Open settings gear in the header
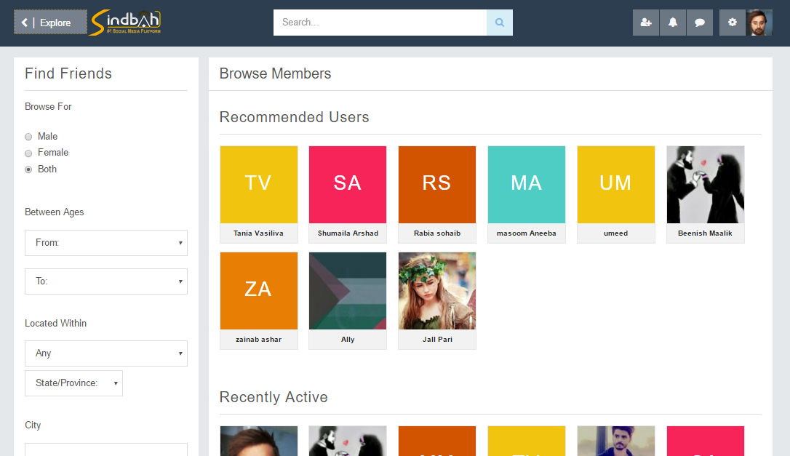 pyautogui.click(x=732, y=22)
